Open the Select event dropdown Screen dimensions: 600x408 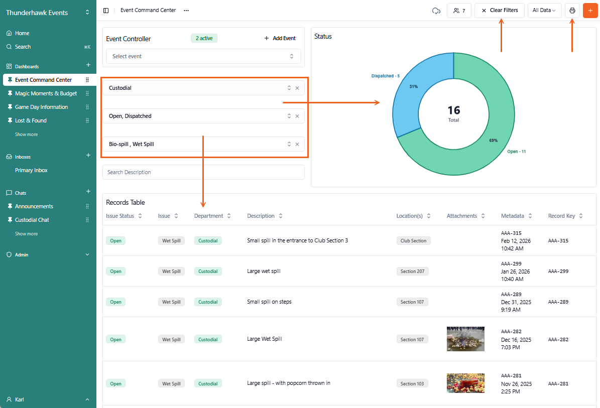pos(203,56)
